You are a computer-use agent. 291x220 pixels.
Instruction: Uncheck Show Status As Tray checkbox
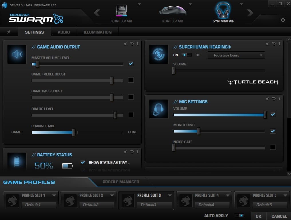(x=83, y=162)
